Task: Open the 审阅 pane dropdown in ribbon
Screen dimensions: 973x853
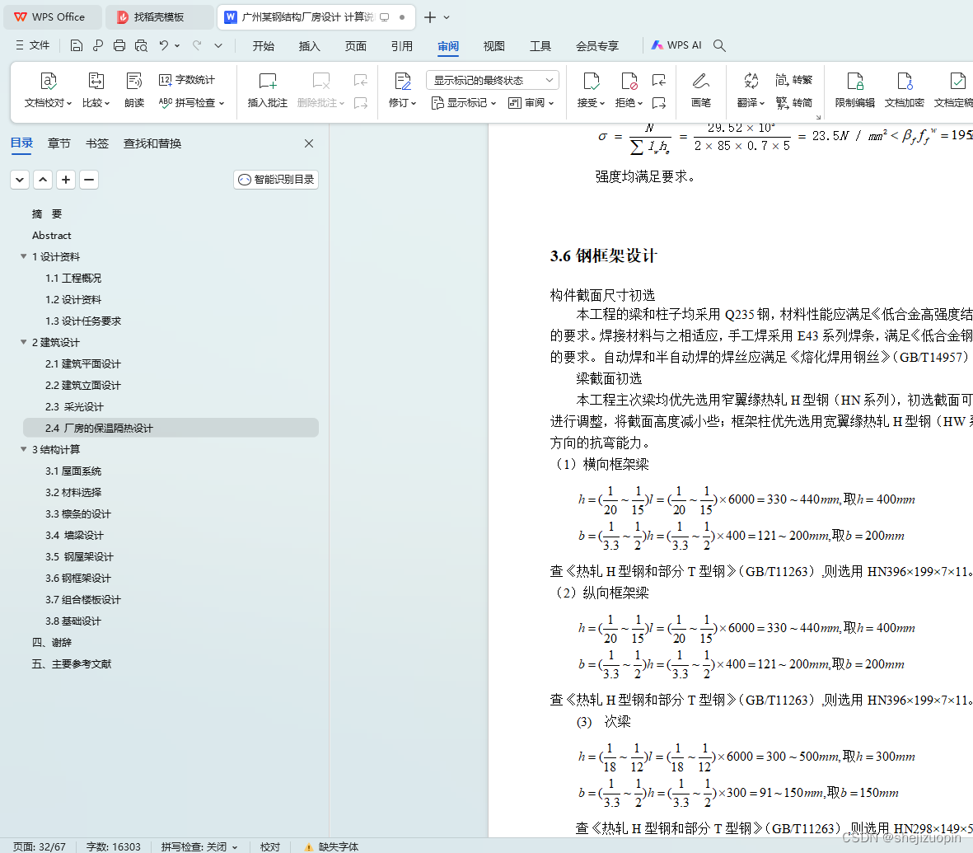Action: coord(531,102)
